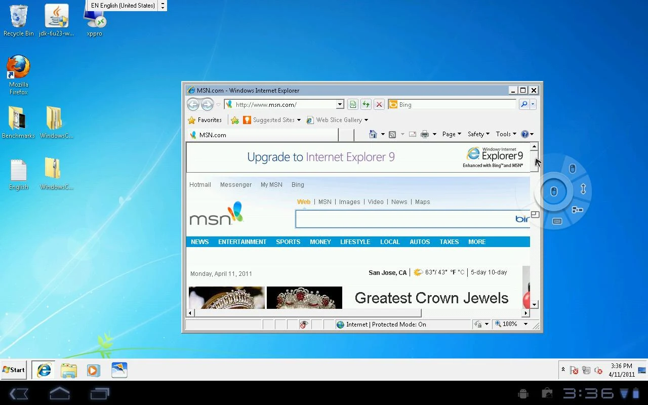Tap the Android Recent Apps button
This screenshot has height=405, width=648.
pos(100,393)
